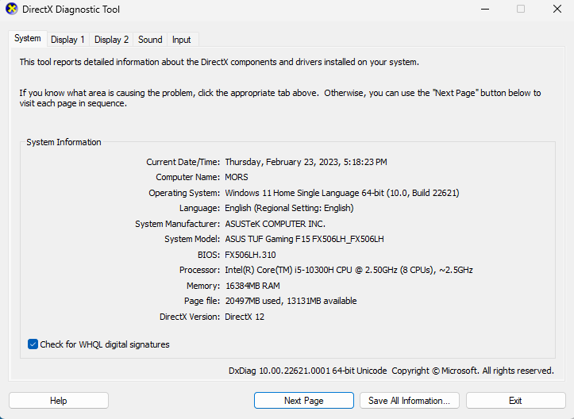Screen dimensions: 574x419
Task: Select the System tab
Action: click(28, 38)
